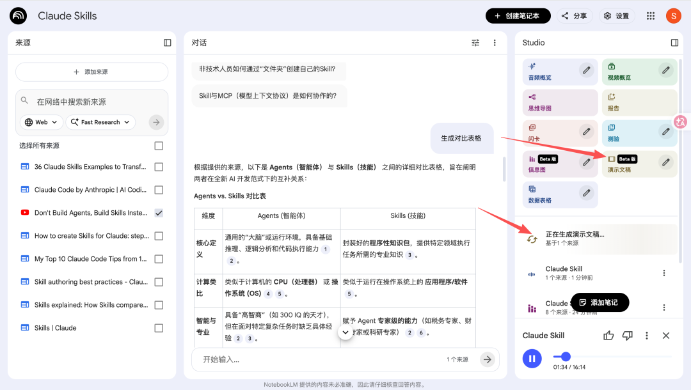The height and width of the screenshot is (390, 691).
Task: Toggle the 选择所有来源 checkbox
Action: point(159,146)
